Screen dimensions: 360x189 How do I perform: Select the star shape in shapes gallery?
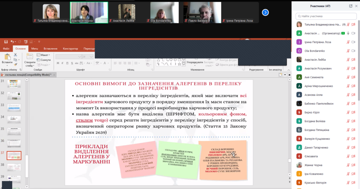(179, 64)
